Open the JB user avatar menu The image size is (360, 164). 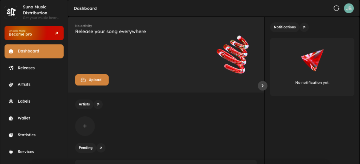349,8
